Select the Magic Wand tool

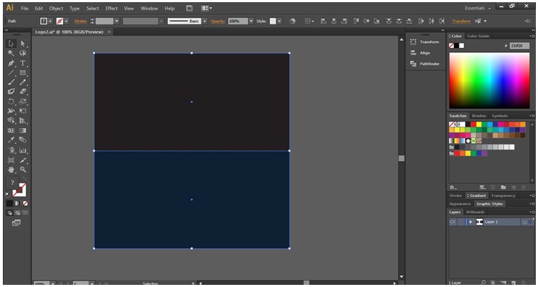click(x=11, y=53)
